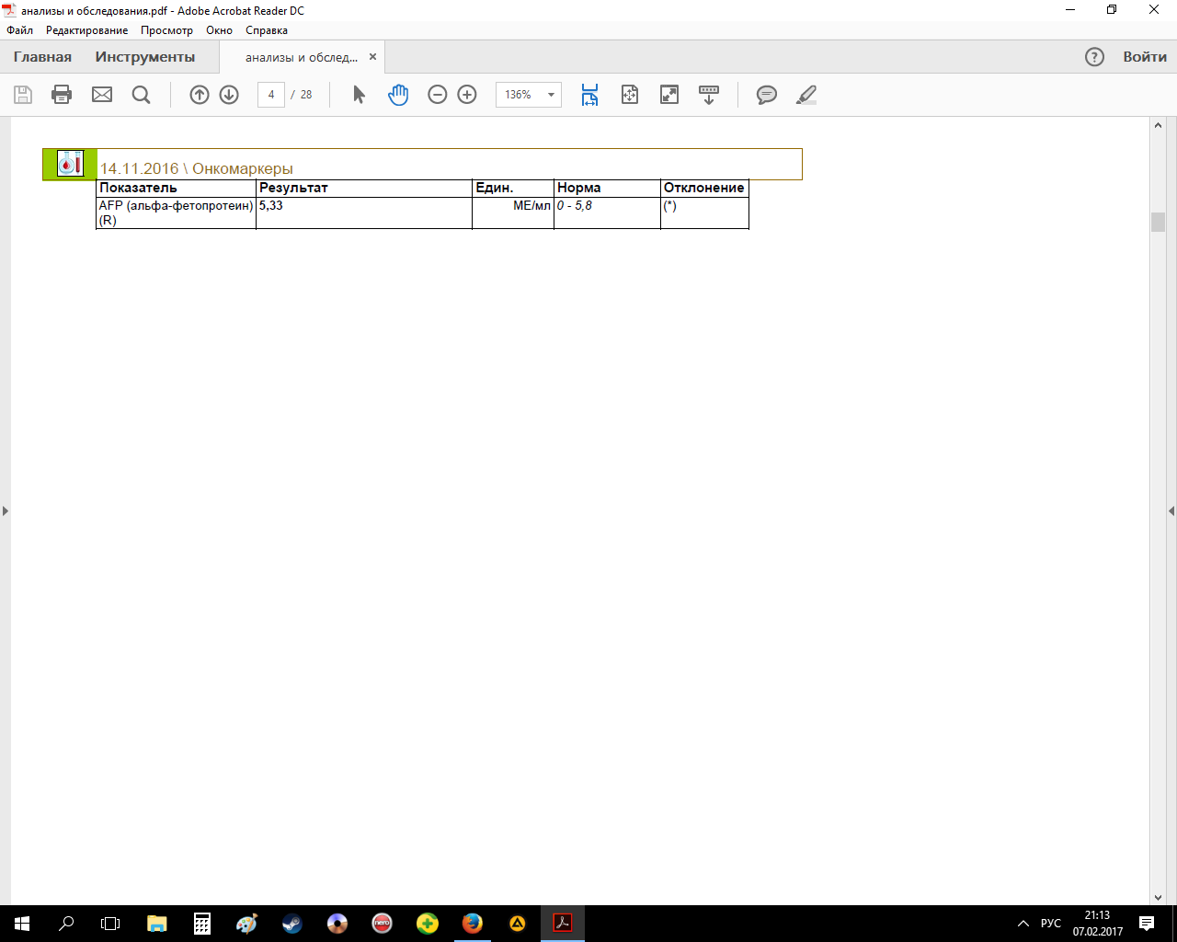Zoom out with the minus button
This screenshot has width=1177, height=942.
click(438, 95)
